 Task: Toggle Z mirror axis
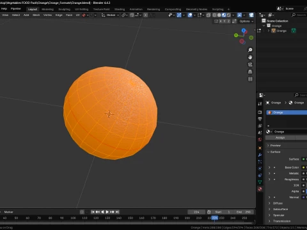[x=228, y=21]
